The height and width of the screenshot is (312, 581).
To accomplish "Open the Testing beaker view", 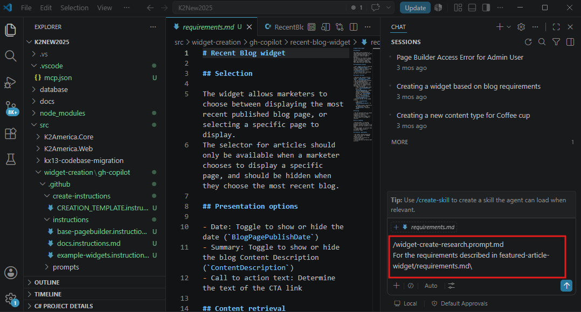I will point(10,159).
